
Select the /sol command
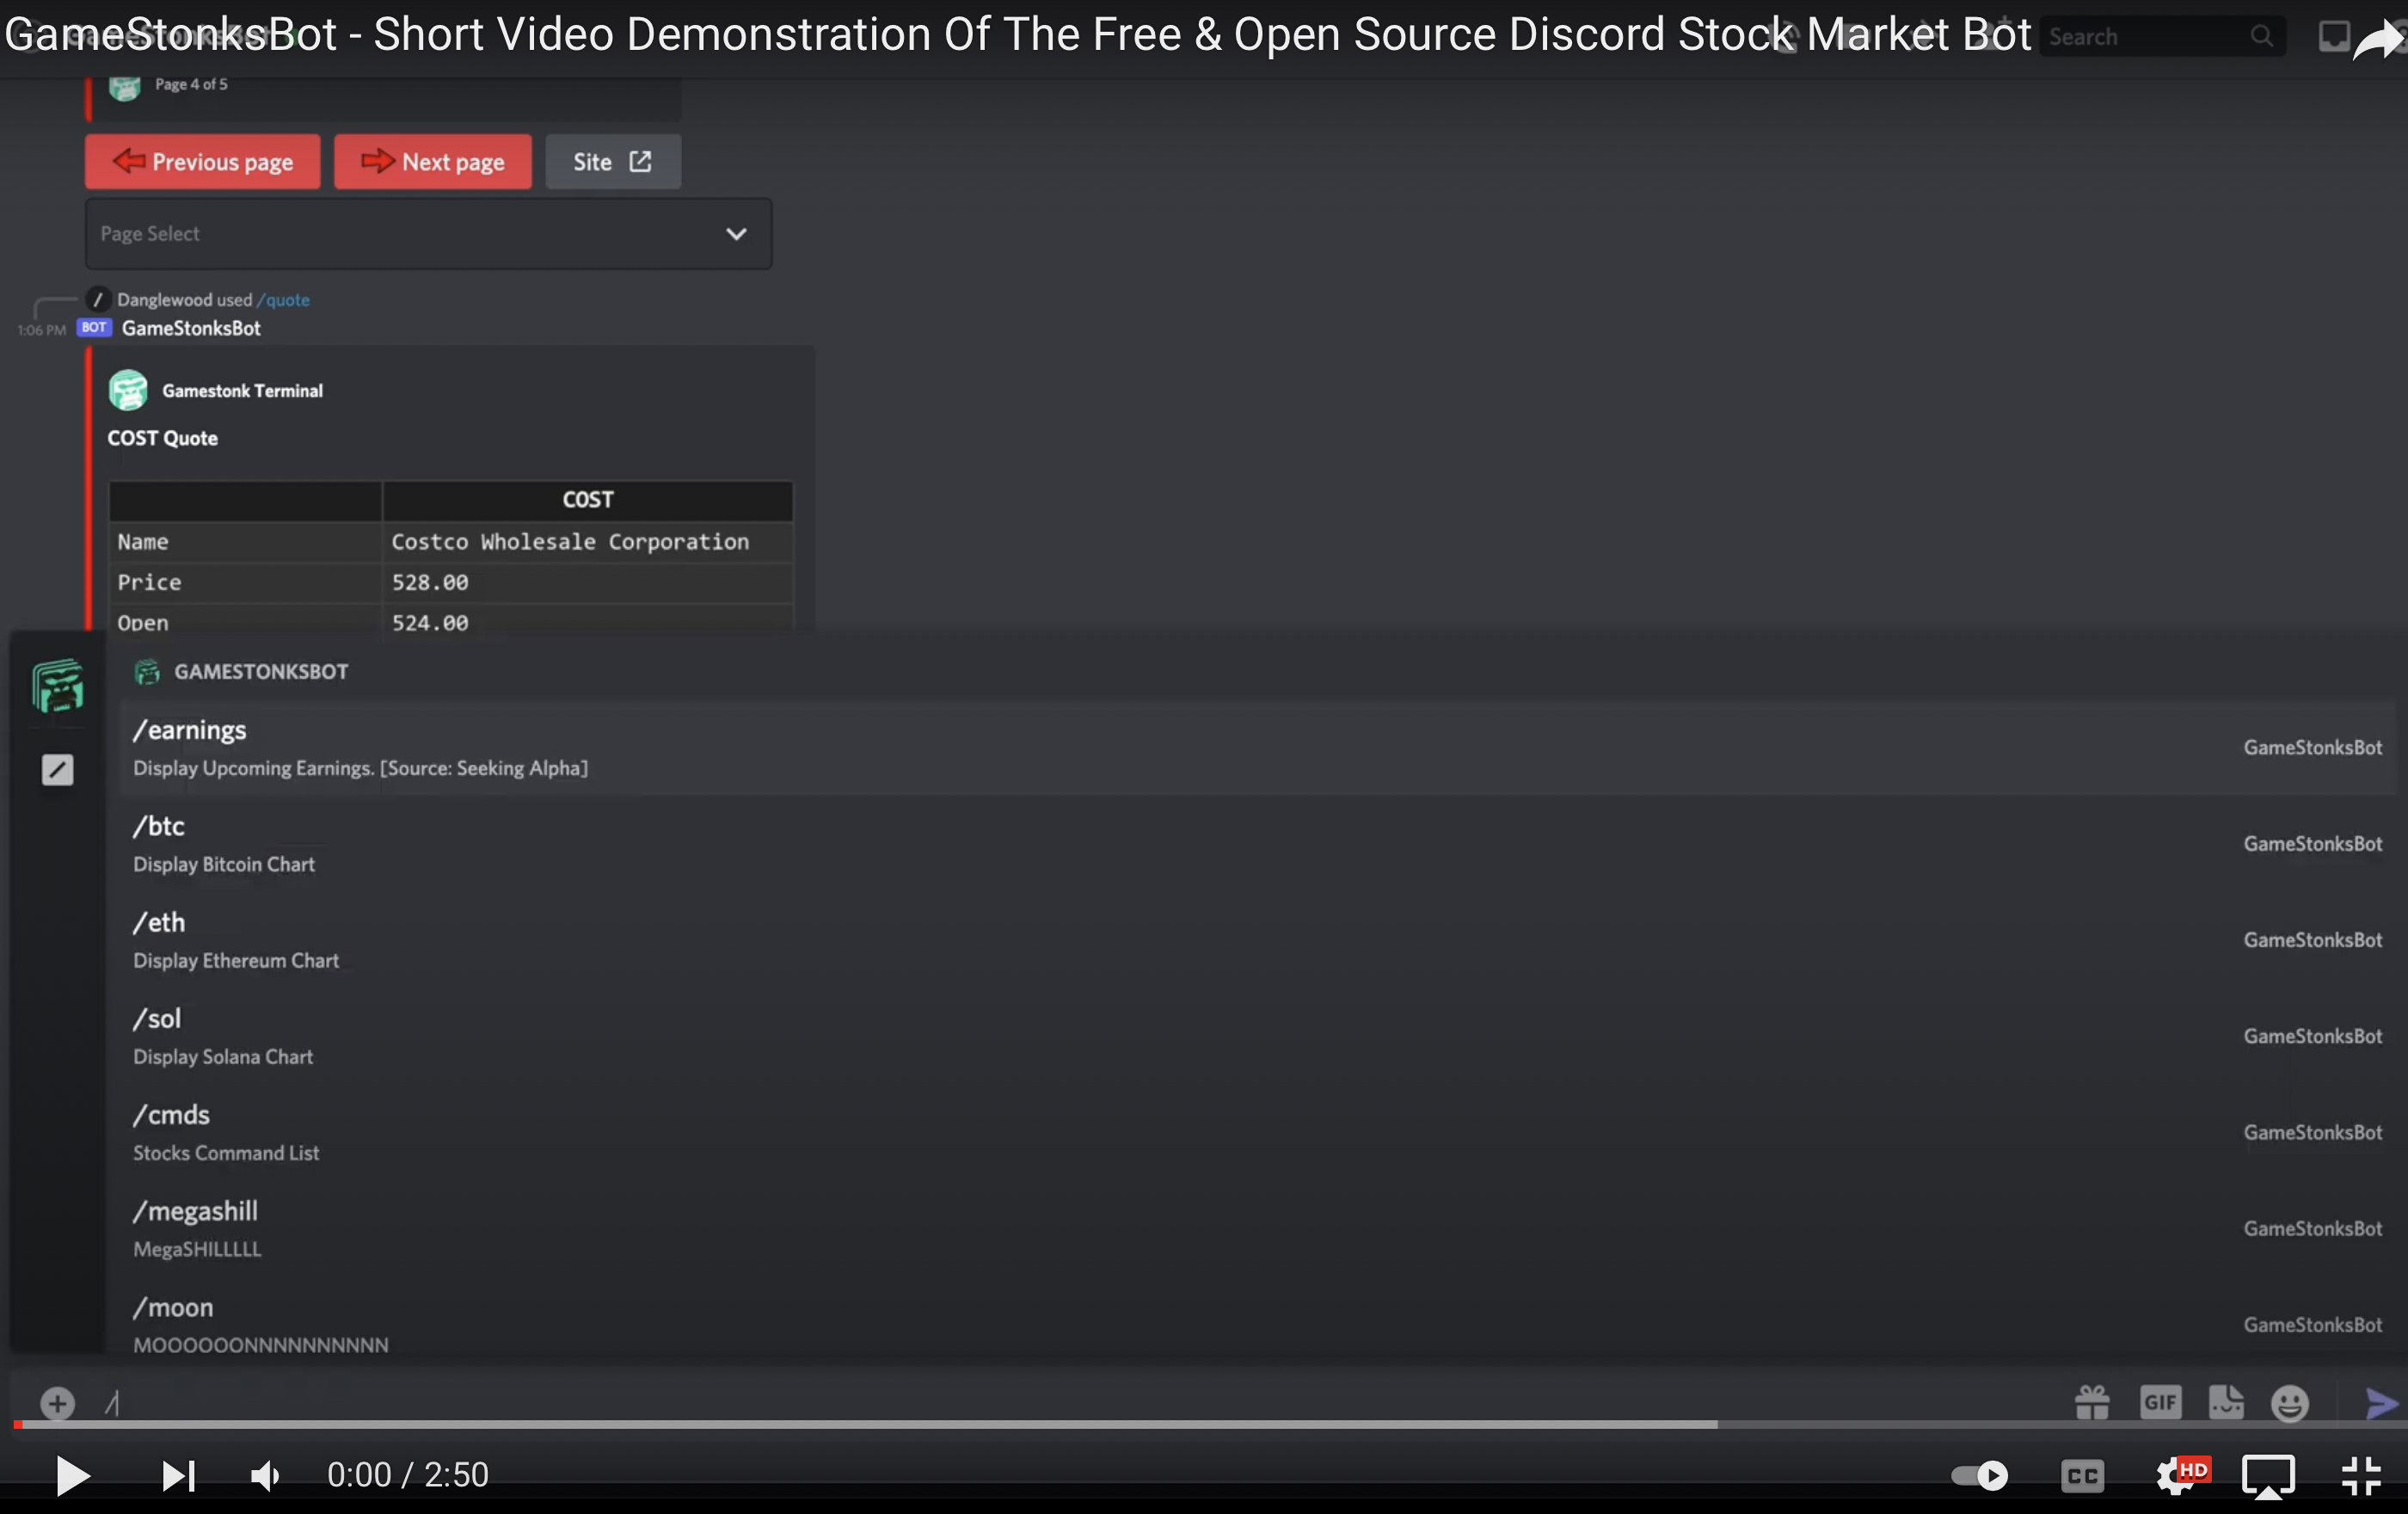(x=1257, y=1036)
